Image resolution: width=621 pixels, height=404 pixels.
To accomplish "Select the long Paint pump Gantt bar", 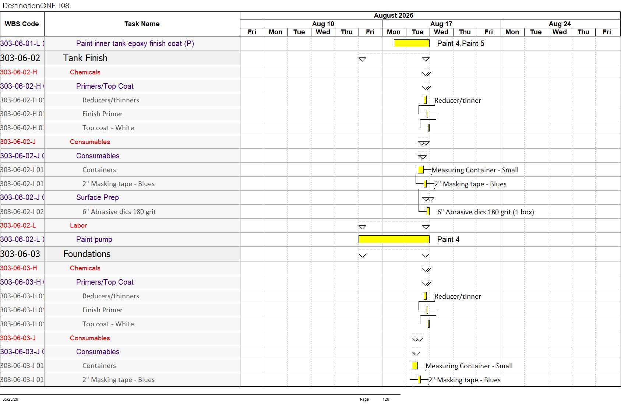I will pos(394,239).
